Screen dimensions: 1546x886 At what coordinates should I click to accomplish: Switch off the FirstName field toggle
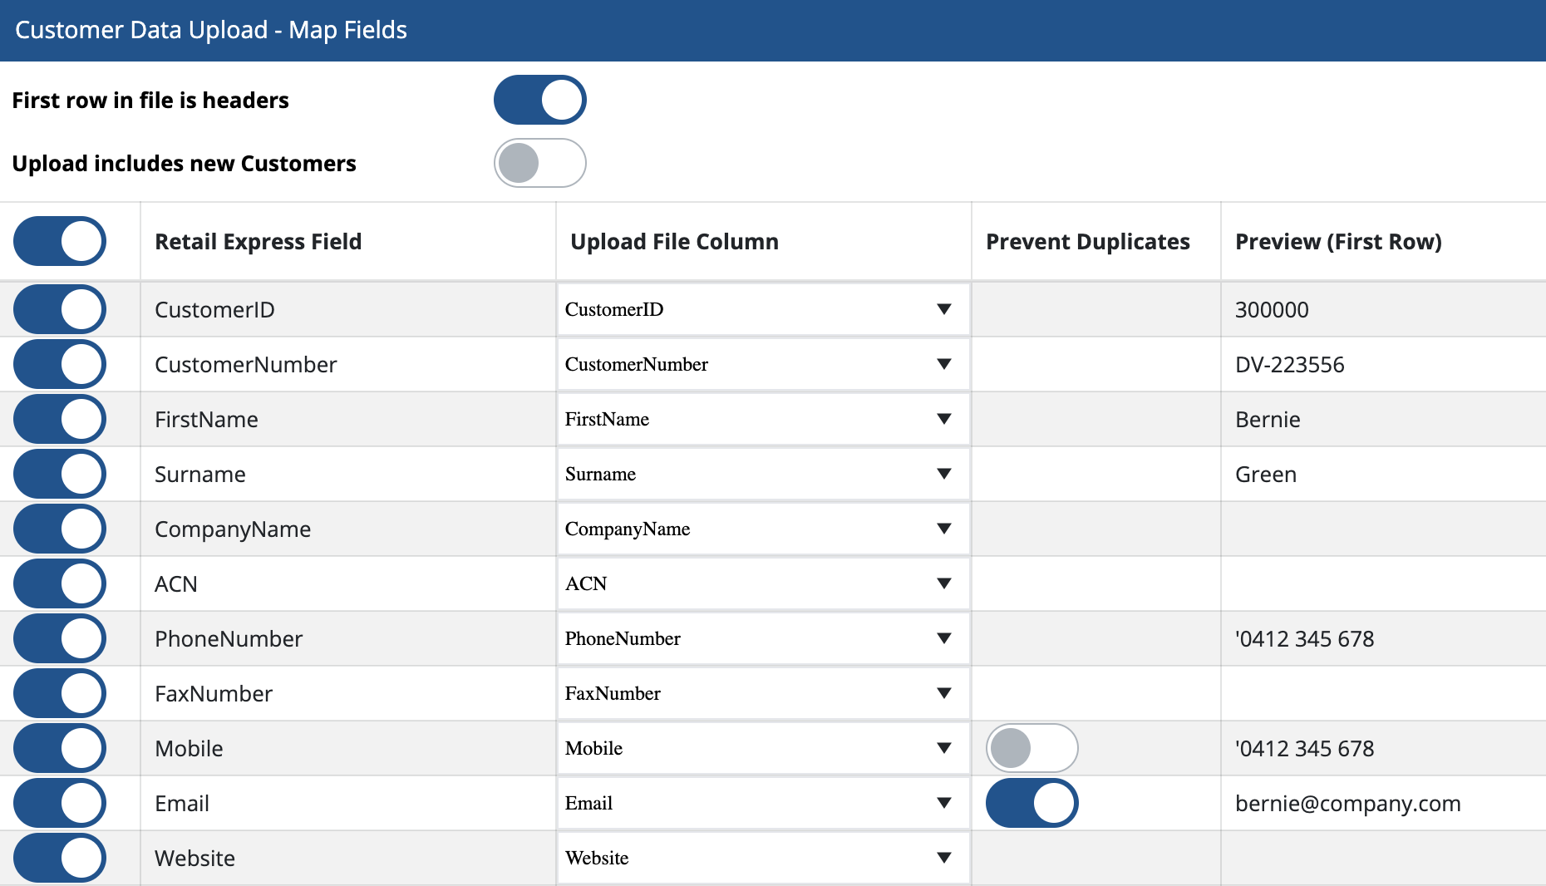coord(60,419)
